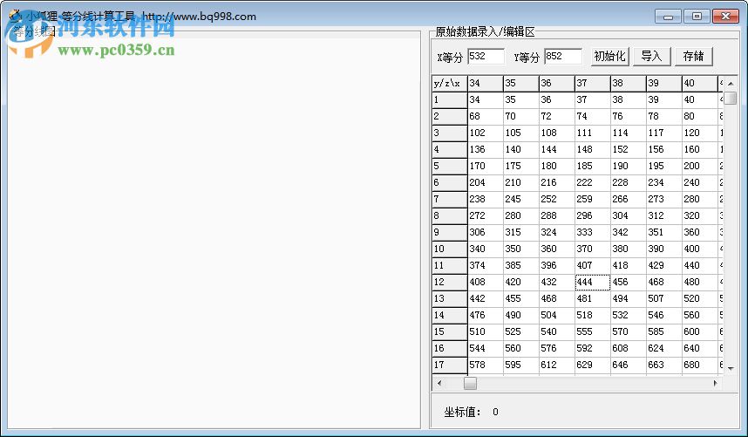Click the table's vertical scroll down arrow
The height and width of the screenshot is (437, 748).
731,368
